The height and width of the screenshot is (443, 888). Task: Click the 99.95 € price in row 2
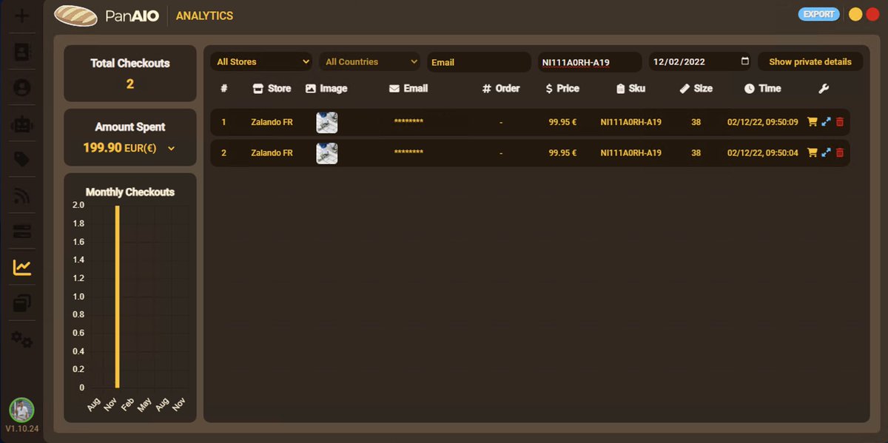point(562,153)
